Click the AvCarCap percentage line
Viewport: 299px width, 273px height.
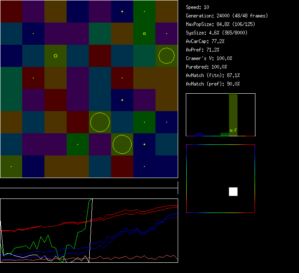coord(205,41)
